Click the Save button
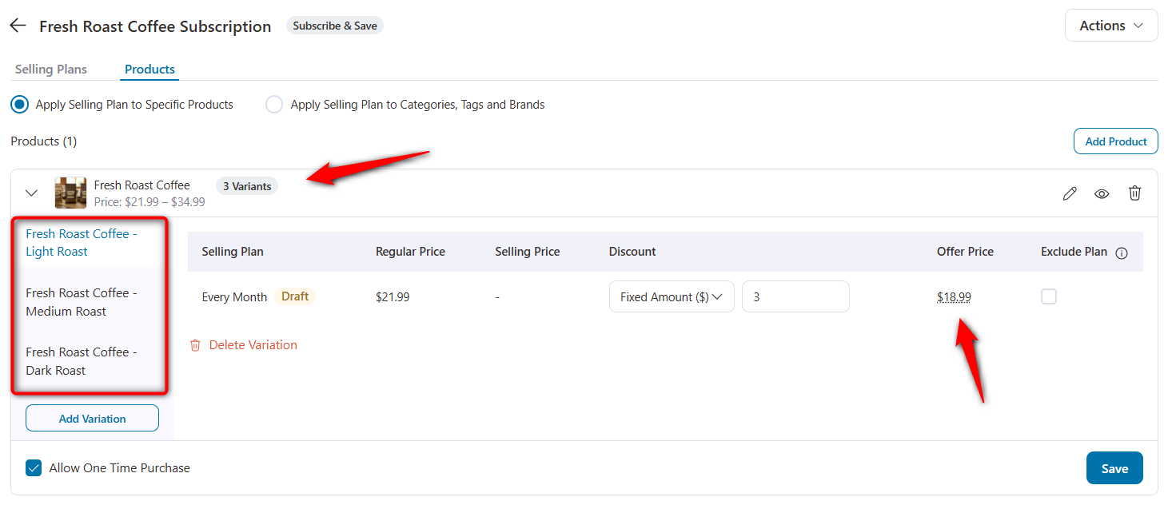Image resolution: width=1168 pixels, height=505 pixels. click(x=1114, y=467)
